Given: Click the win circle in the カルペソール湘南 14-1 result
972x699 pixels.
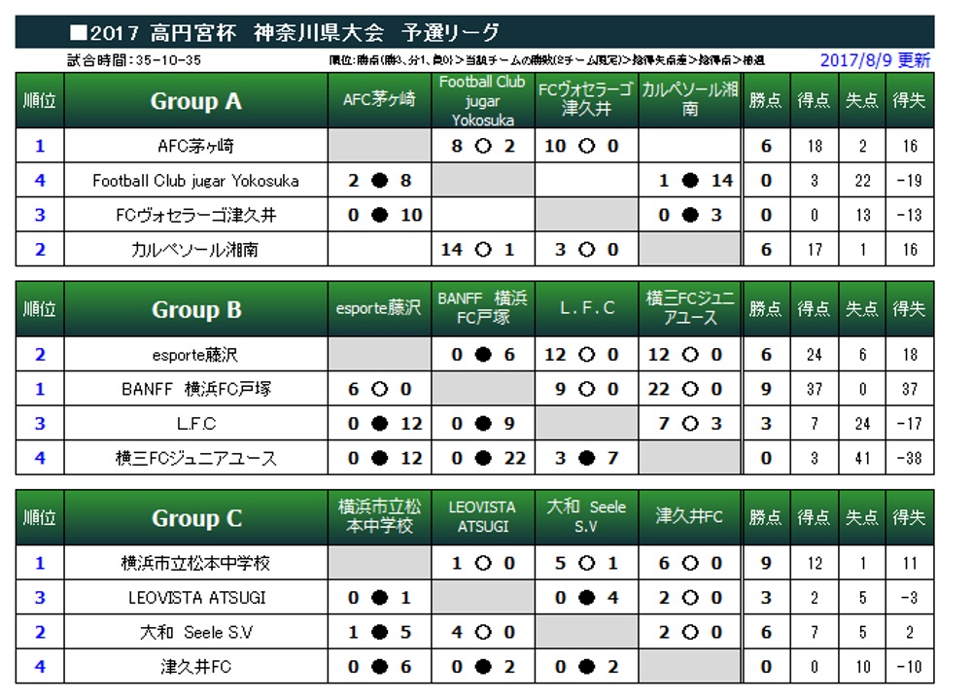Looking at the screenshot, I should (x=483, y=249).
